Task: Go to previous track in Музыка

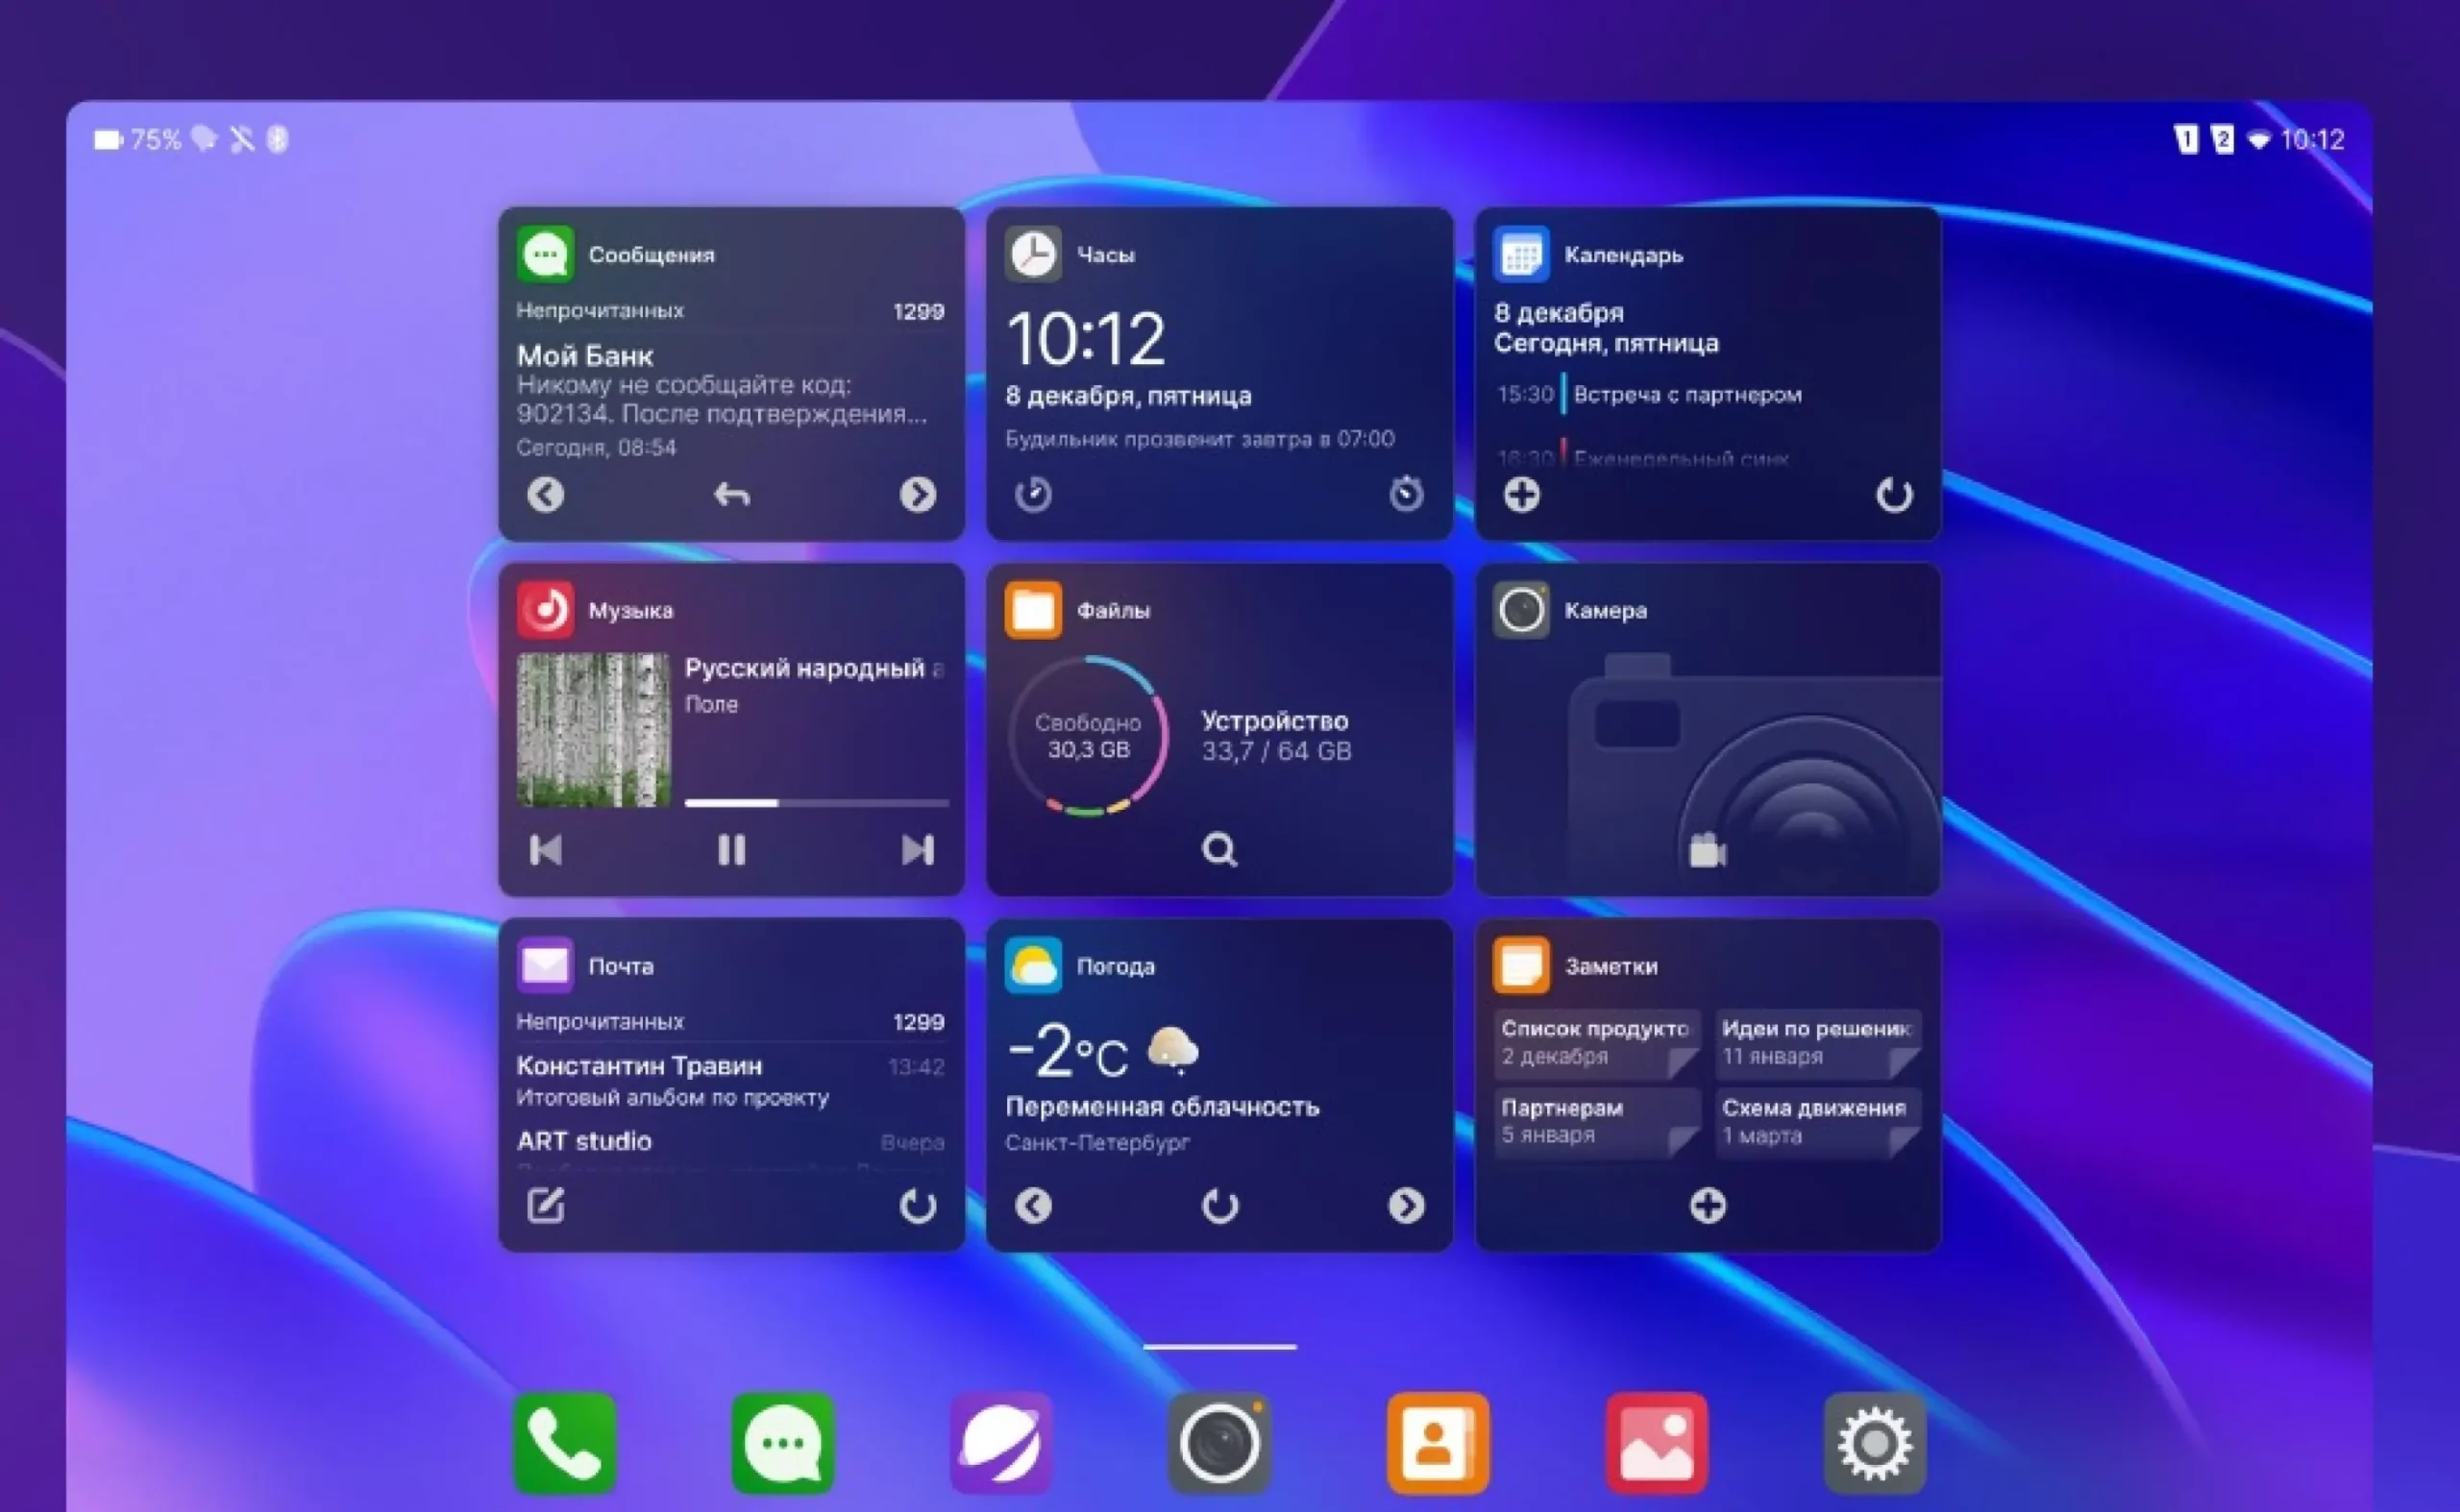Action: click(x=545, y=850)
